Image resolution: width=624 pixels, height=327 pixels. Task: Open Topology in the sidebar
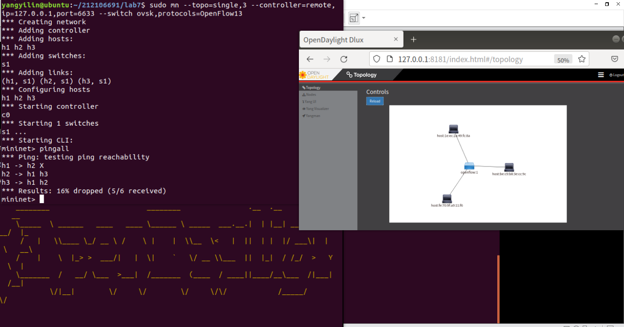point(311,88)
